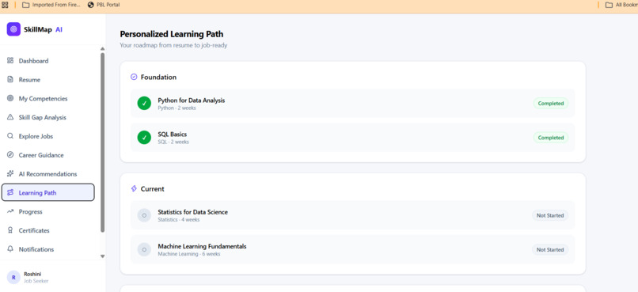638x292 pixels.
Task: Click the 'SQL · 2 weeks' subtitle
Action: pyautogui.click(x=173, y=142)
